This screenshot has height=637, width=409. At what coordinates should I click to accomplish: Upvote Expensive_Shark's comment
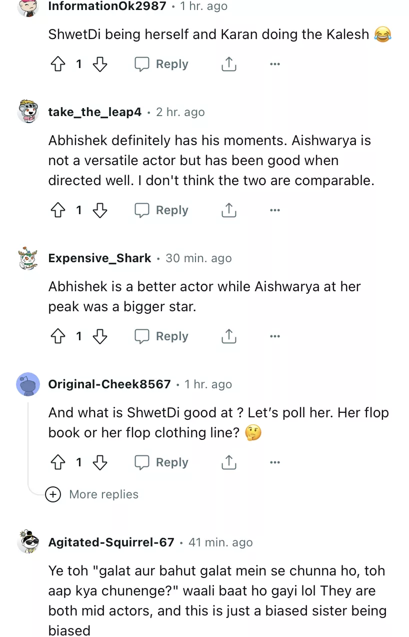pyautogui.click(x=58, y=336)
